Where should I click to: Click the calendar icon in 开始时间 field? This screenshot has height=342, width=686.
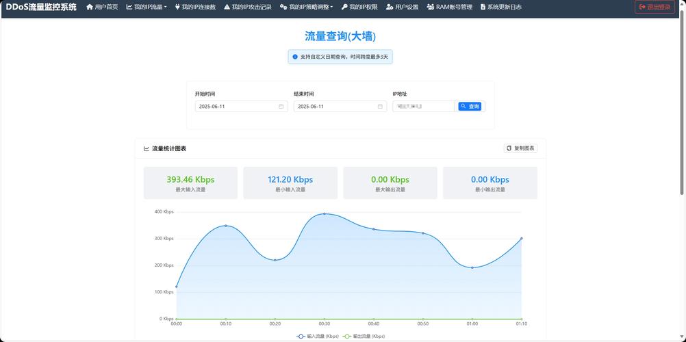click(x=281, y=107)
